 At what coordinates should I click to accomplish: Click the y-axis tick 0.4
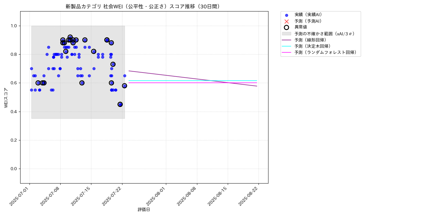14,112
